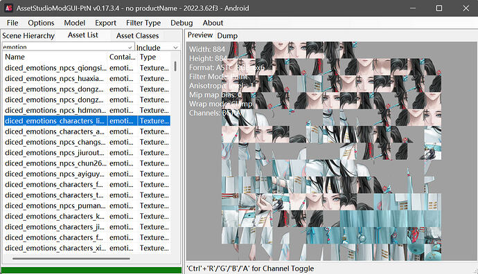This screenshot has height=274, width=478.
Task: Open the Export menu
Action: tap(105, 23)
